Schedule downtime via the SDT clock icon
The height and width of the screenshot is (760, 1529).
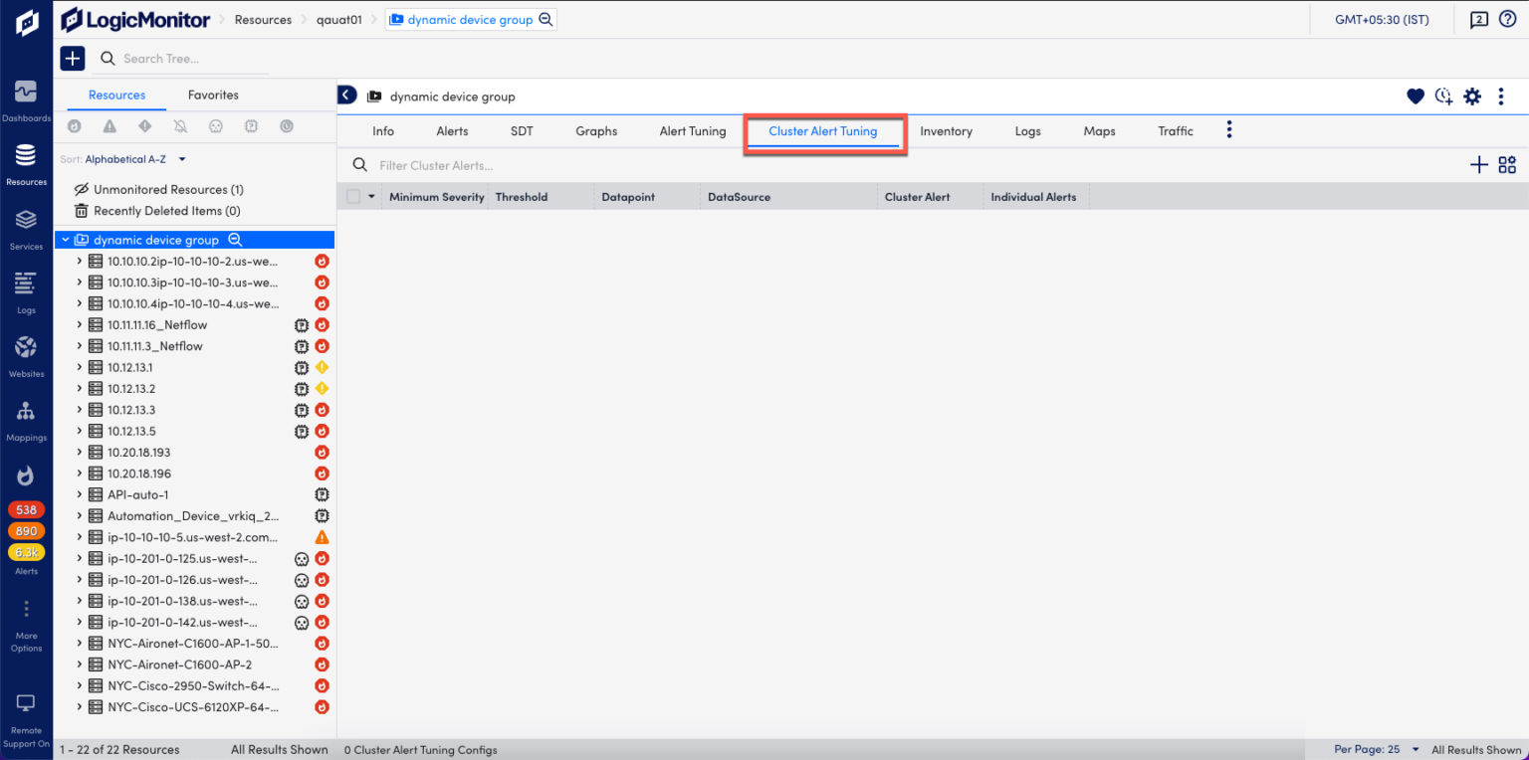(x=1443, y=96)
